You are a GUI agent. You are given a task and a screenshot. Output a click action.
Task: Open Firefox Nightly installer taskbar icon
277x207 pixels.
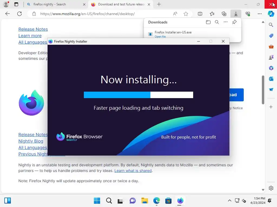tap(180, 201)
